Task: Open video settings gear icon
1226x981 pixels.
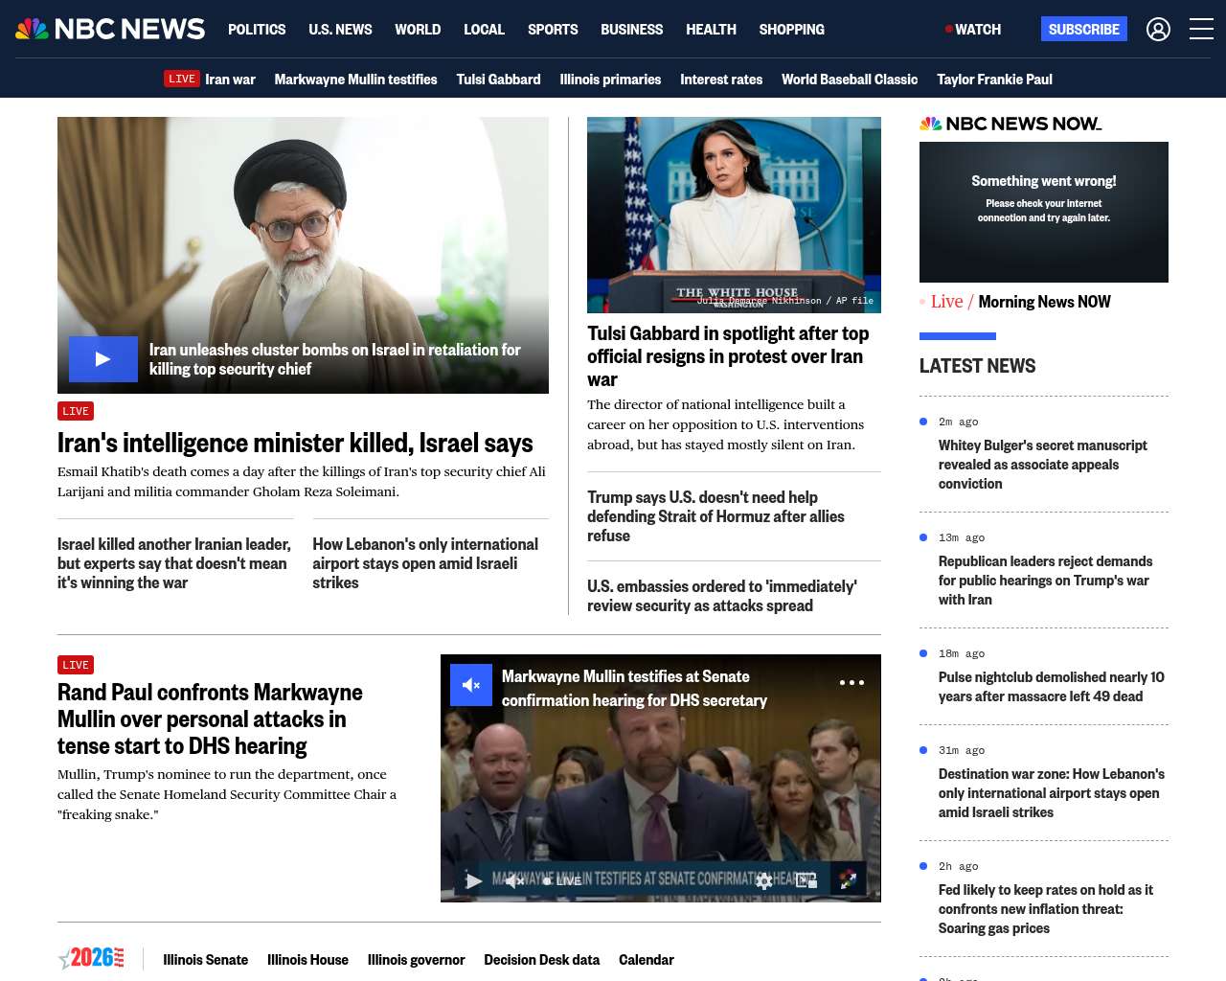Action: coord(763,880)
